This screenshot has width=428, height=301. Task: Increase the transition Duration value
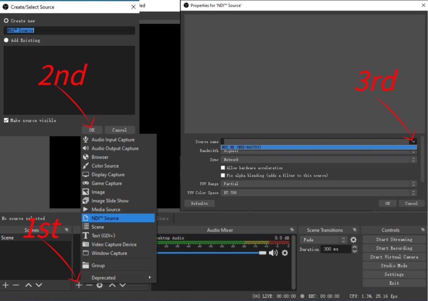(354, 247)
